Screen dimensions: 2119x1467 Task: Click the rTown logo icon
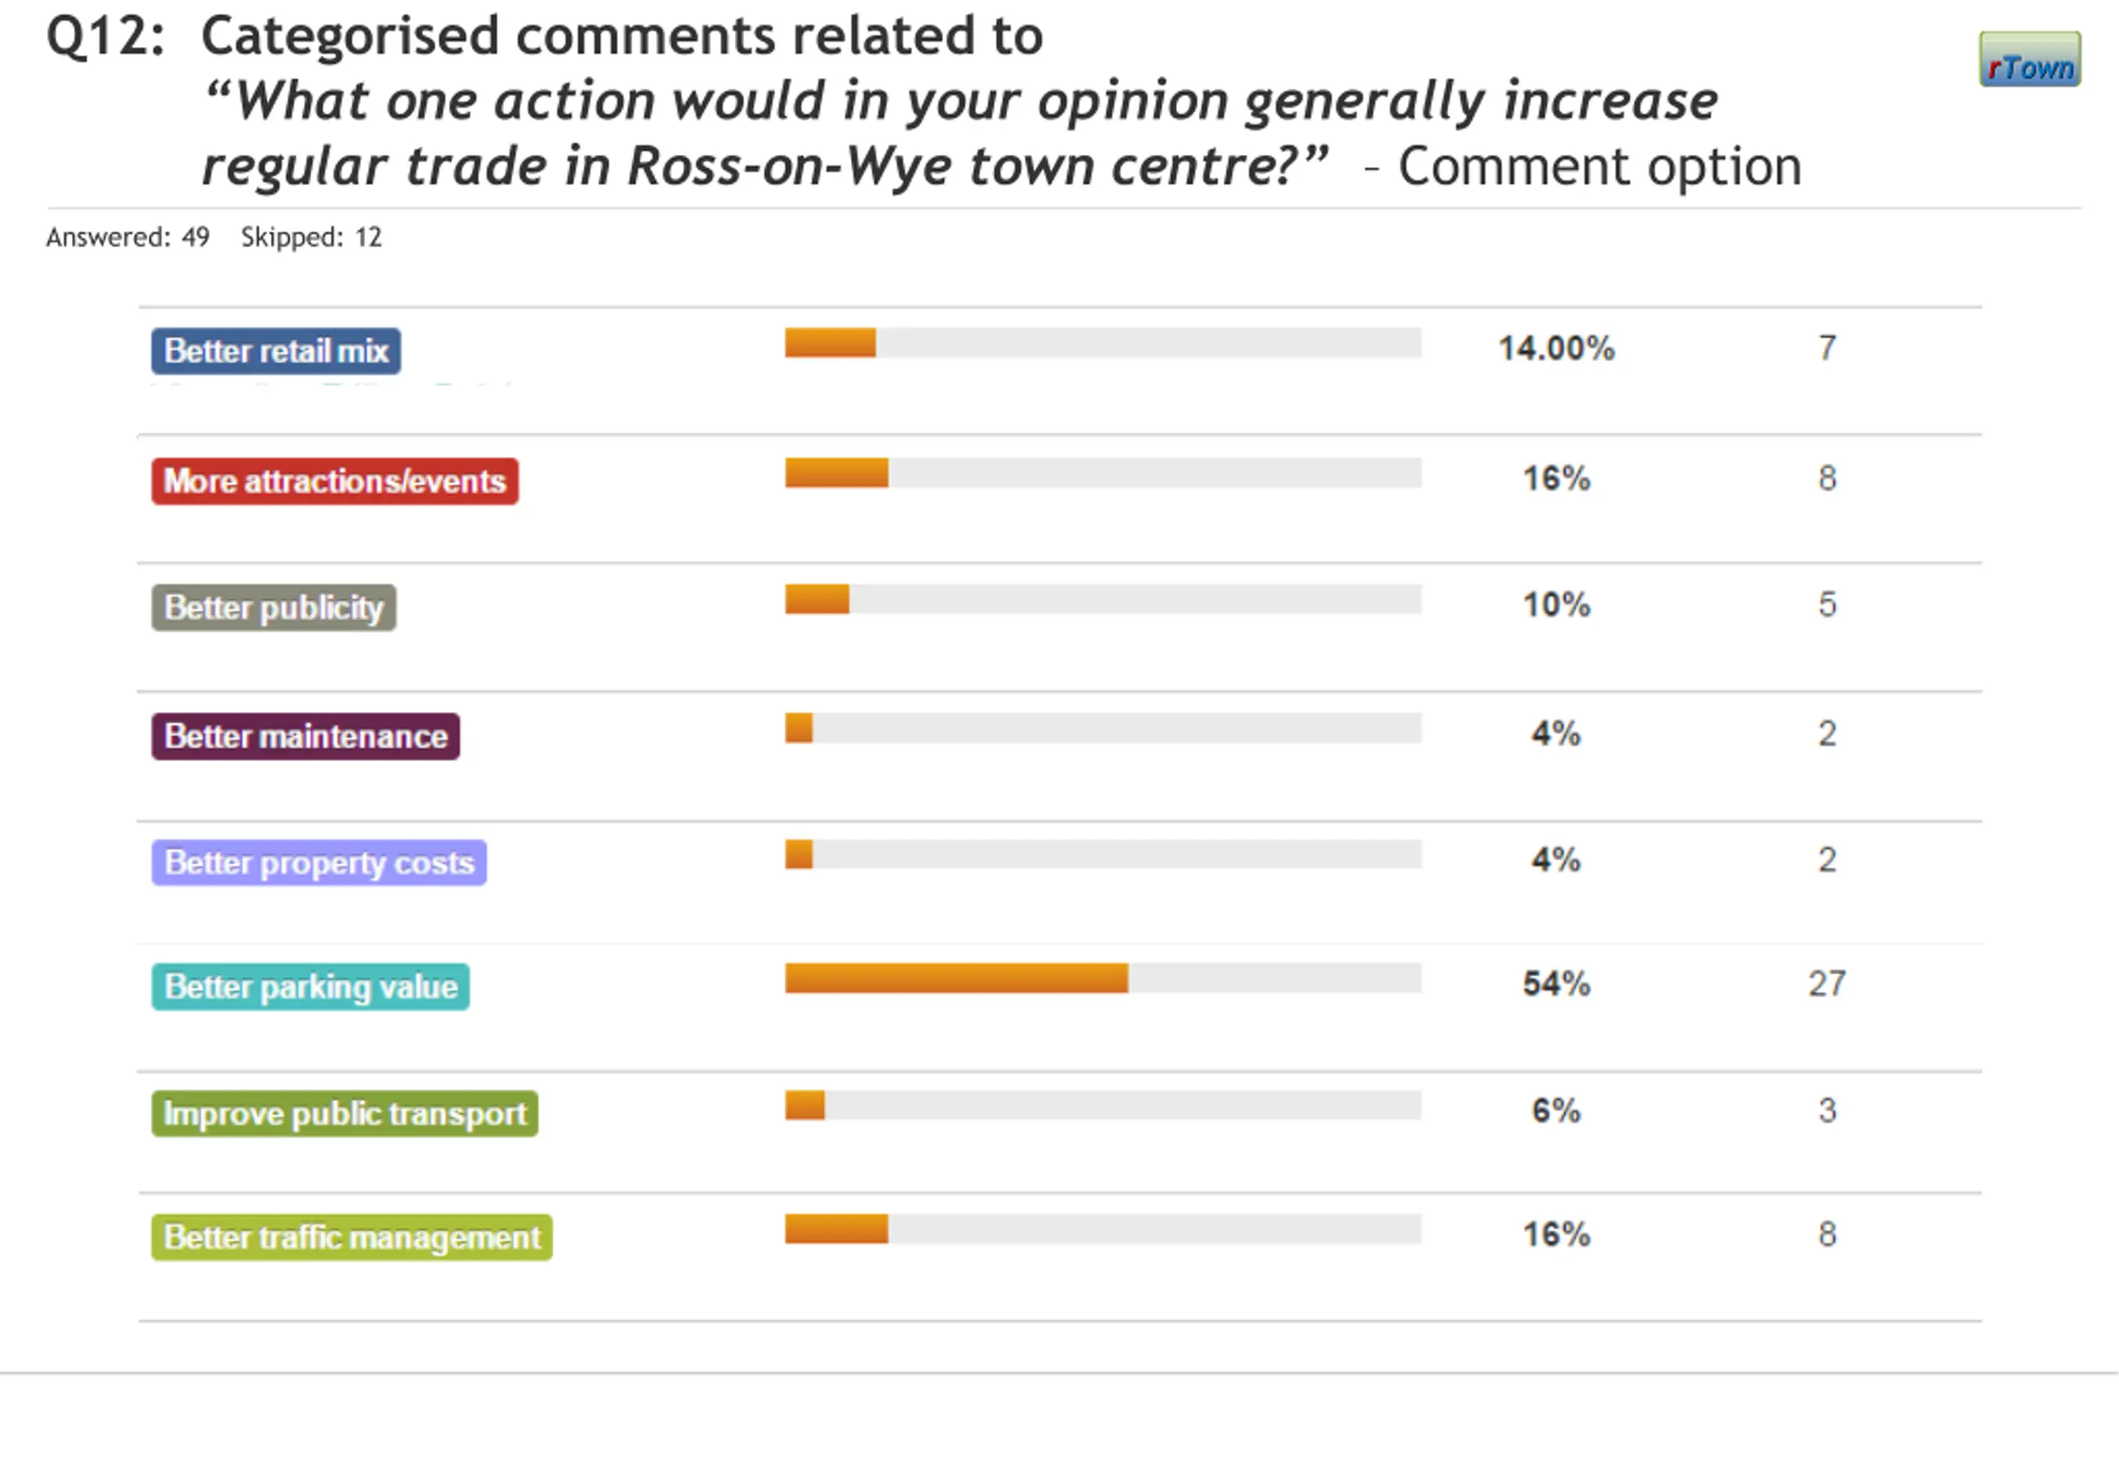(2029, 60)
